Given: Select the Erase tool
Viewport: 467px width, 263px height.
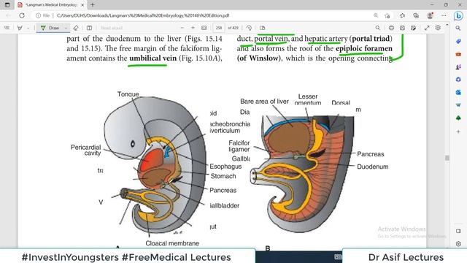Looking at the screenshot, I should coord(76,28).
